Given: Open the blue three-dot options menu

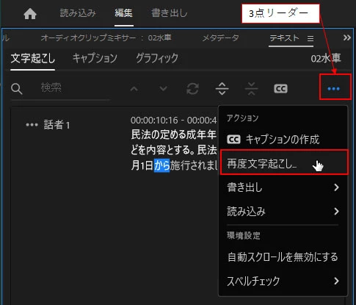Looking at the screenshot, I should tap(334, 89).
